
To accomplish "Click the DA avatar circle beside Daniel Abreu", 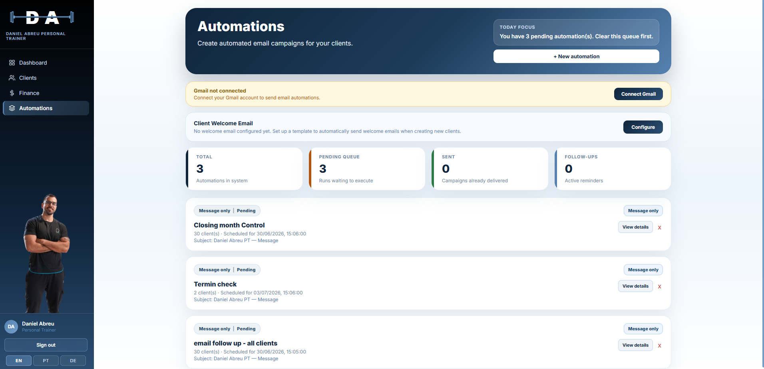I will 11,326.
